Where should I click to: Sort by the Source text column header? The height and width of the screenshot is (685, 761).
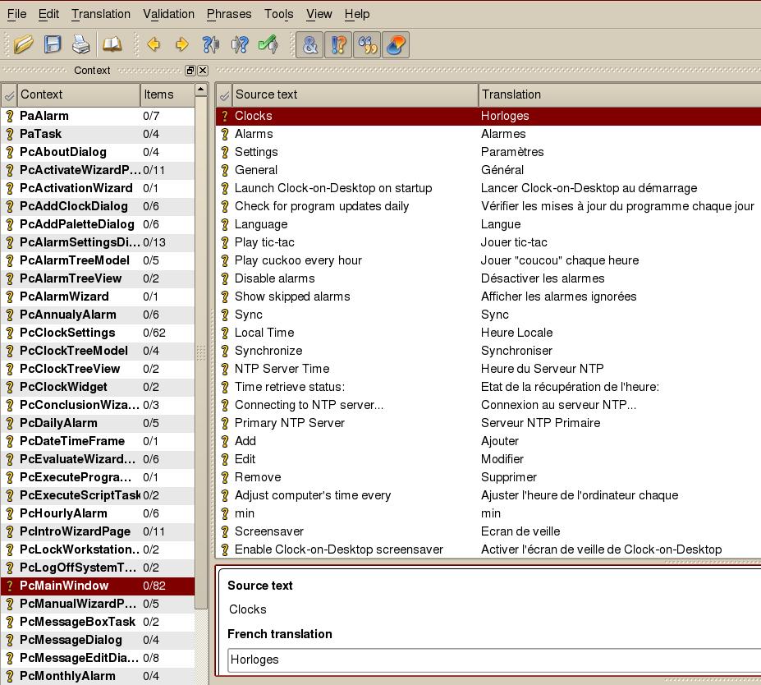point(353,94)
